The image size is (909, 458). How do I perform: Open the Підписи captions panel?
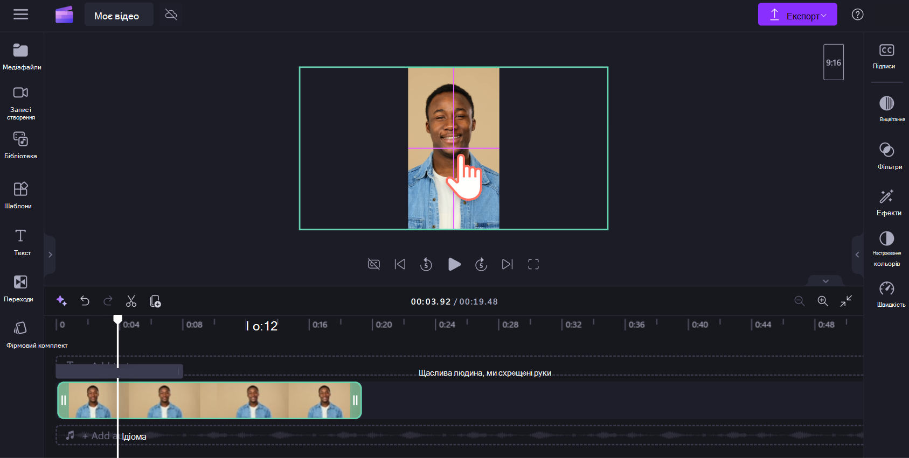[x=886, y=56]
